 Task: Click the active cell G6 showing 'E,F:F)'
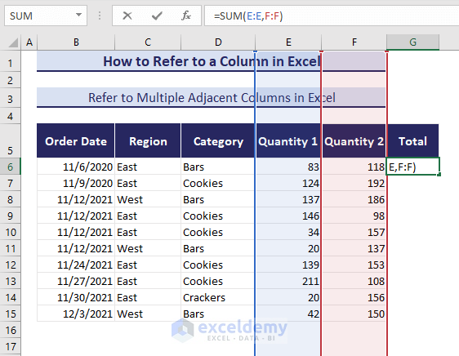pos(412,167)
